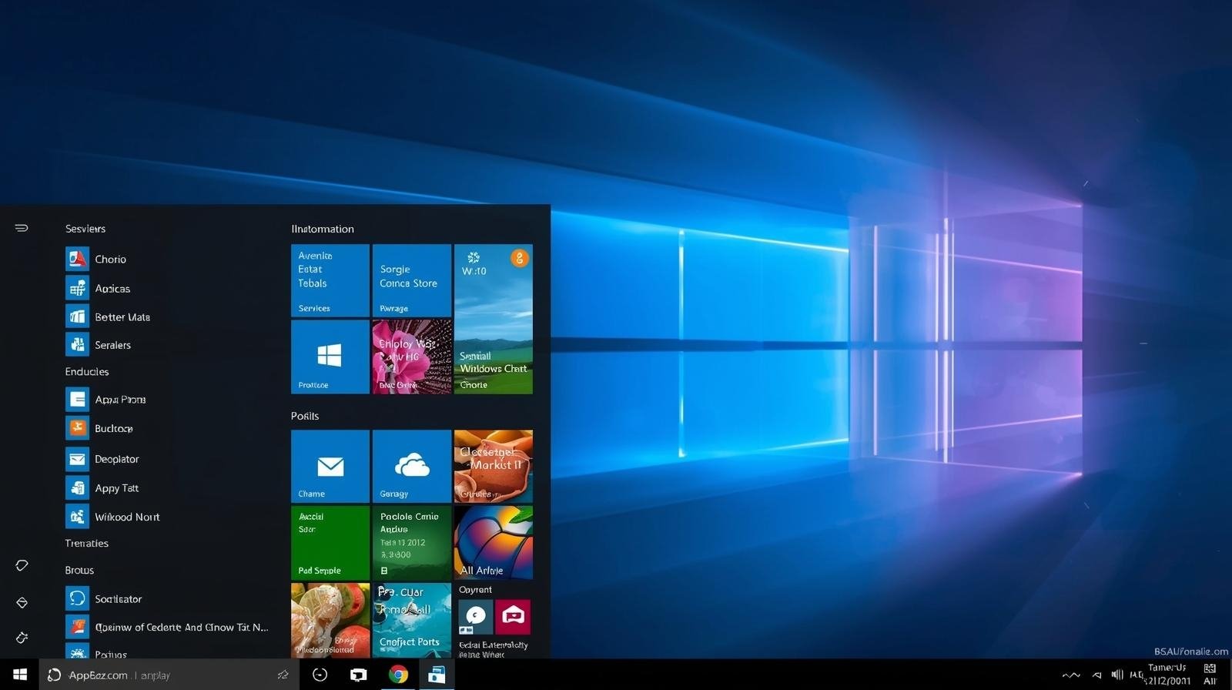Click the circular Cortana taskbar icon
1232x690 pixels.
pos(320,675)
